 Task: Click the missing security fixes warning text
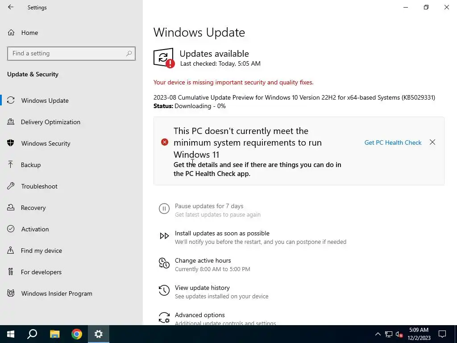(233, 82)
